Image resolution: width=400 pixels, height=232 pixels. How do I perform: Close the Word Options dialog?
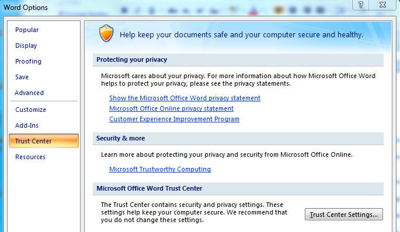382,5
